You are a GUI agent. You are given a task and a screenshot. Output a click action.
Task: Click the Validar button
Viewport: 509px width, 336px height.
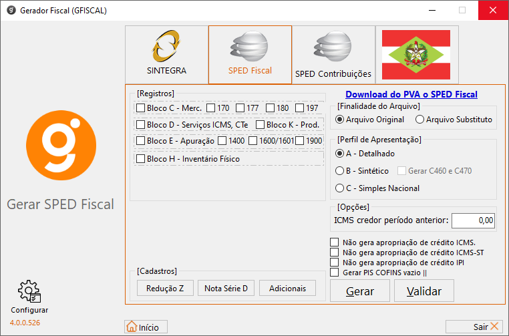tap(424, 291)
